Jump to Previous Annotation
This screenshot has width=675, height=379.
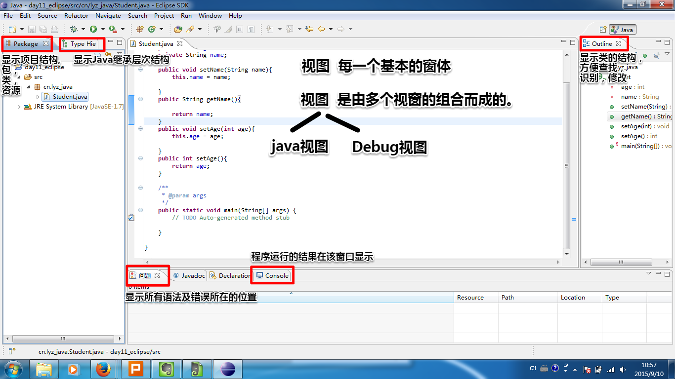[290, 29]
